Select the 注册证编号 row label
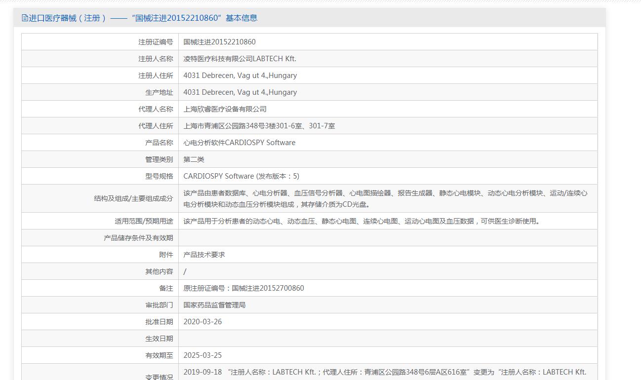The image size is (641, 380). tap(156, 42)
